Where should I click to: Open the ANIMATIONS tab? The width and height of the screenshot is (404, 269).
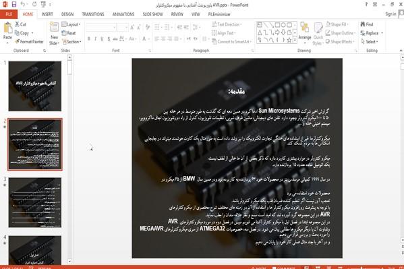[x=123, y=14]
